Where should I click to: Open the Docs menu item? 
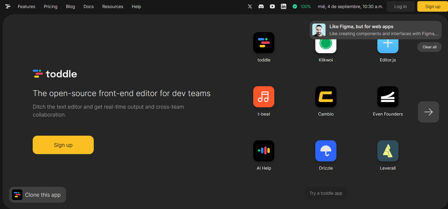[x=89, y=6]
